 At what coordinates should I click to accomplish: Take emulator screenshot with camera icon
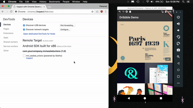click(x=178, y=50)
